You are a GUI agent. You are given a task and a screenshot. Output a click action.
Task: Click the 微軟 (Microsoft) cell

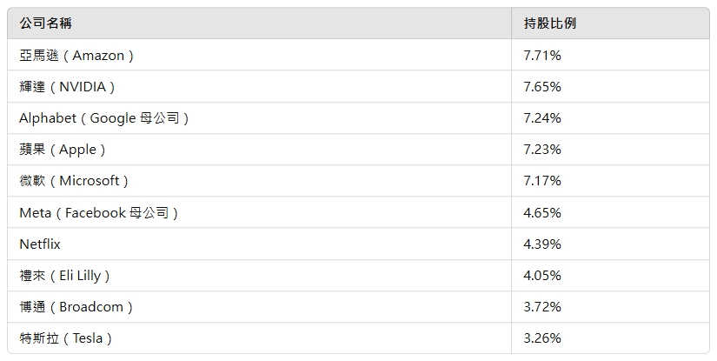point(74,180)
